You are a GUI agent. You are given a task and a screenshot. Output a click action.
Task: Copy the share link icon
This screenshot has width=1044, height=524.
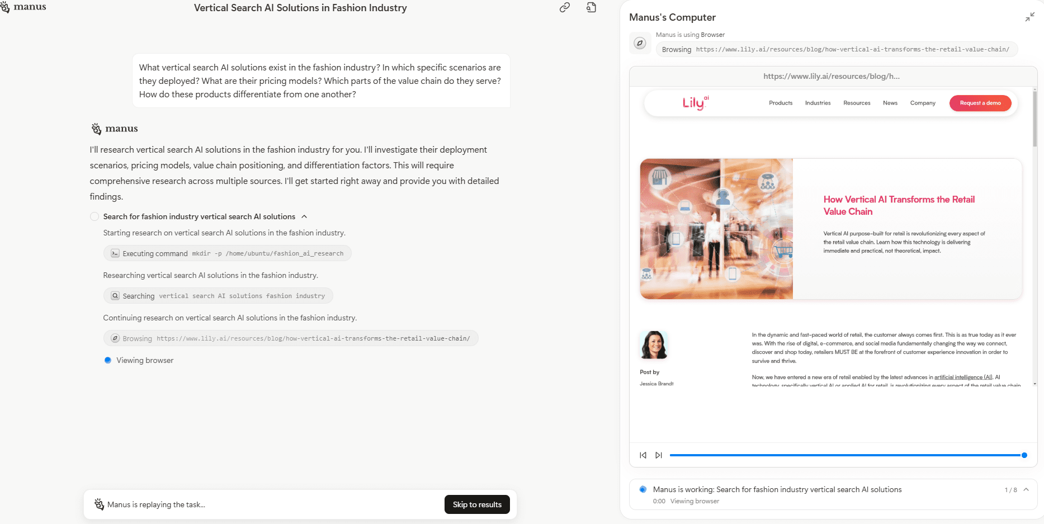565,7
